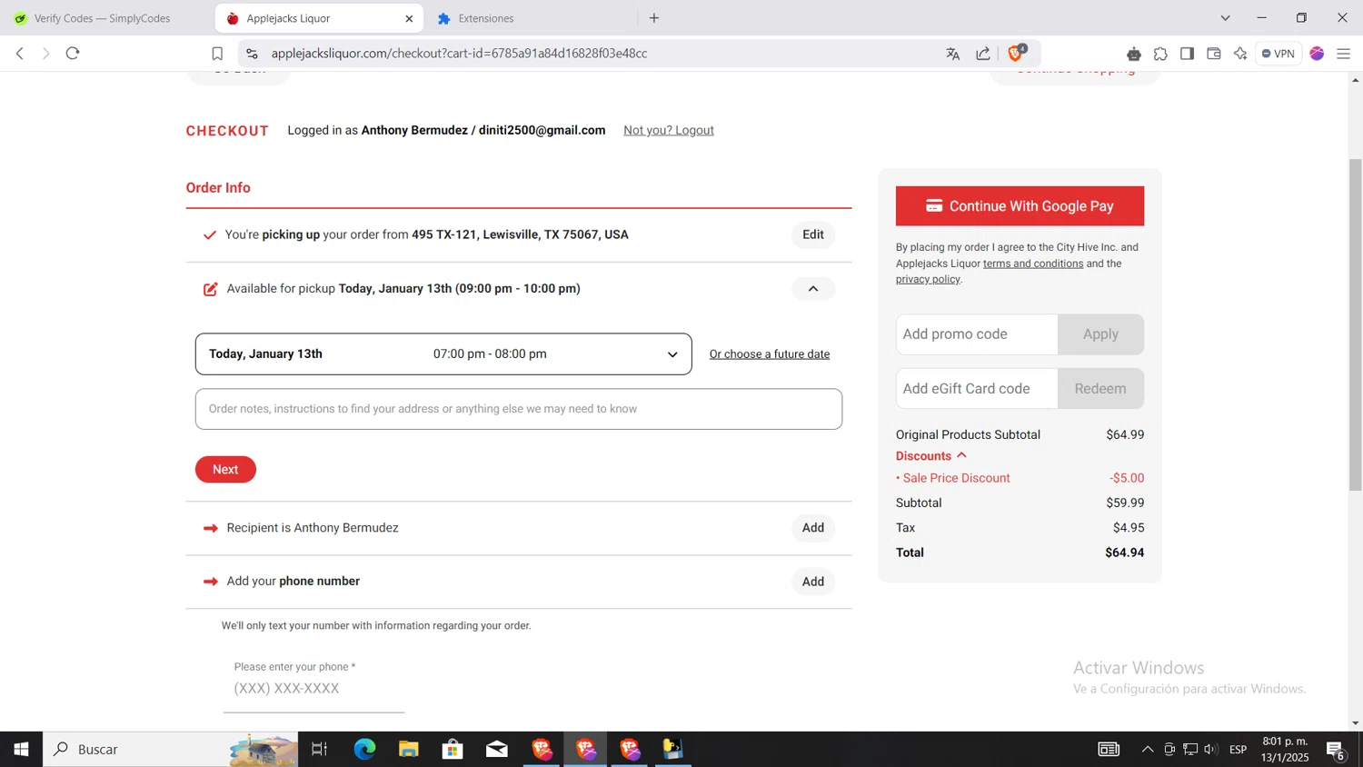Open terms and conditions link

coord(1033,264)
